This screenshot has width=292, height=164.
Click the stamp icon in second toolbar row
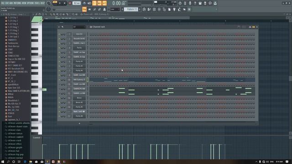click(104, 9)
